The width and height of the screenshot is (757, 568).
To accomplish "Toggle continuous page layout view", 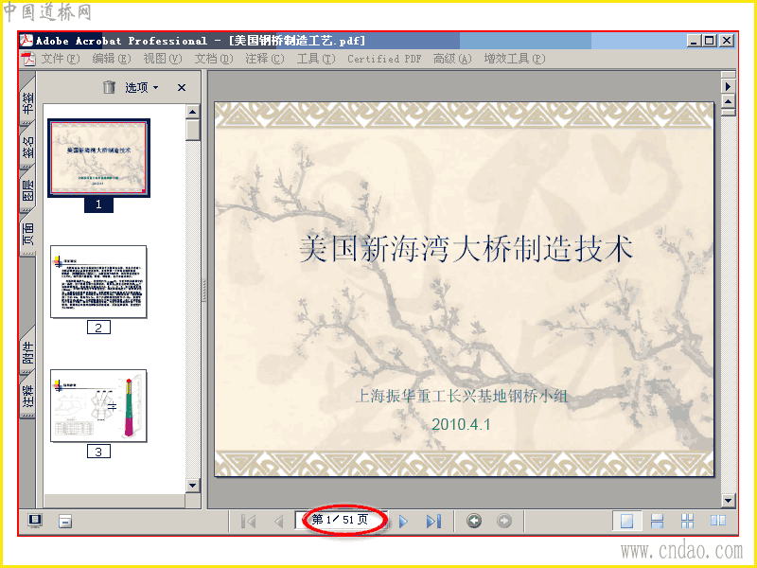I will pyautogui.click(x=657, y=521).
